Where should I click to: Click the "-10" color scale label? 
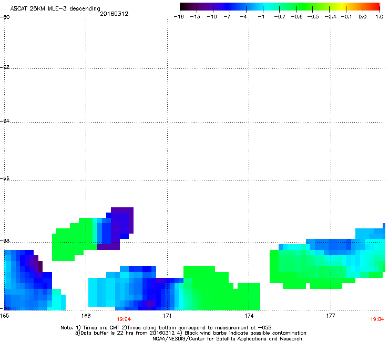click(x=212, y=17)
